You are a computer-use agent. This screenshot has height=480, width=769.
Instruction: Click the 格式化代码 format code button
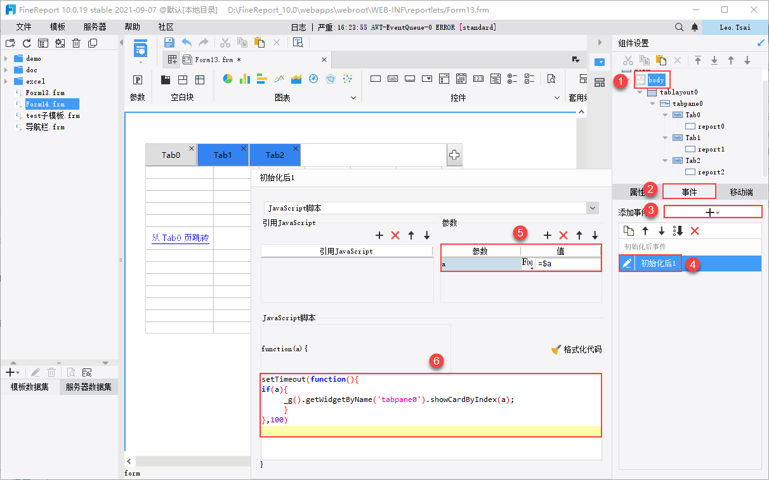576,349
